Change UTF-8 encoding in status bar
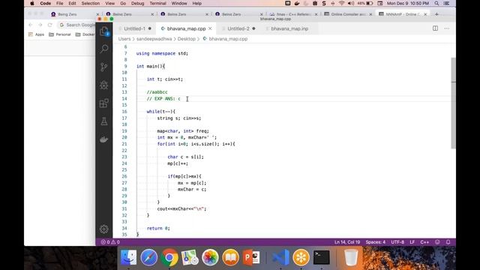This screenshot has height=270, width=480. [x=397, y=242]
